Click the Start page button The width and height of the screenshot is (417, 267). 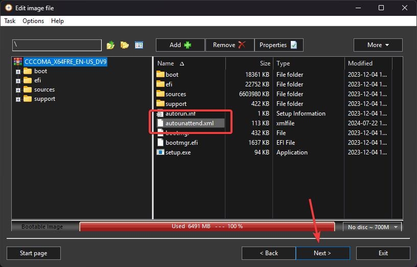(34, 253)
